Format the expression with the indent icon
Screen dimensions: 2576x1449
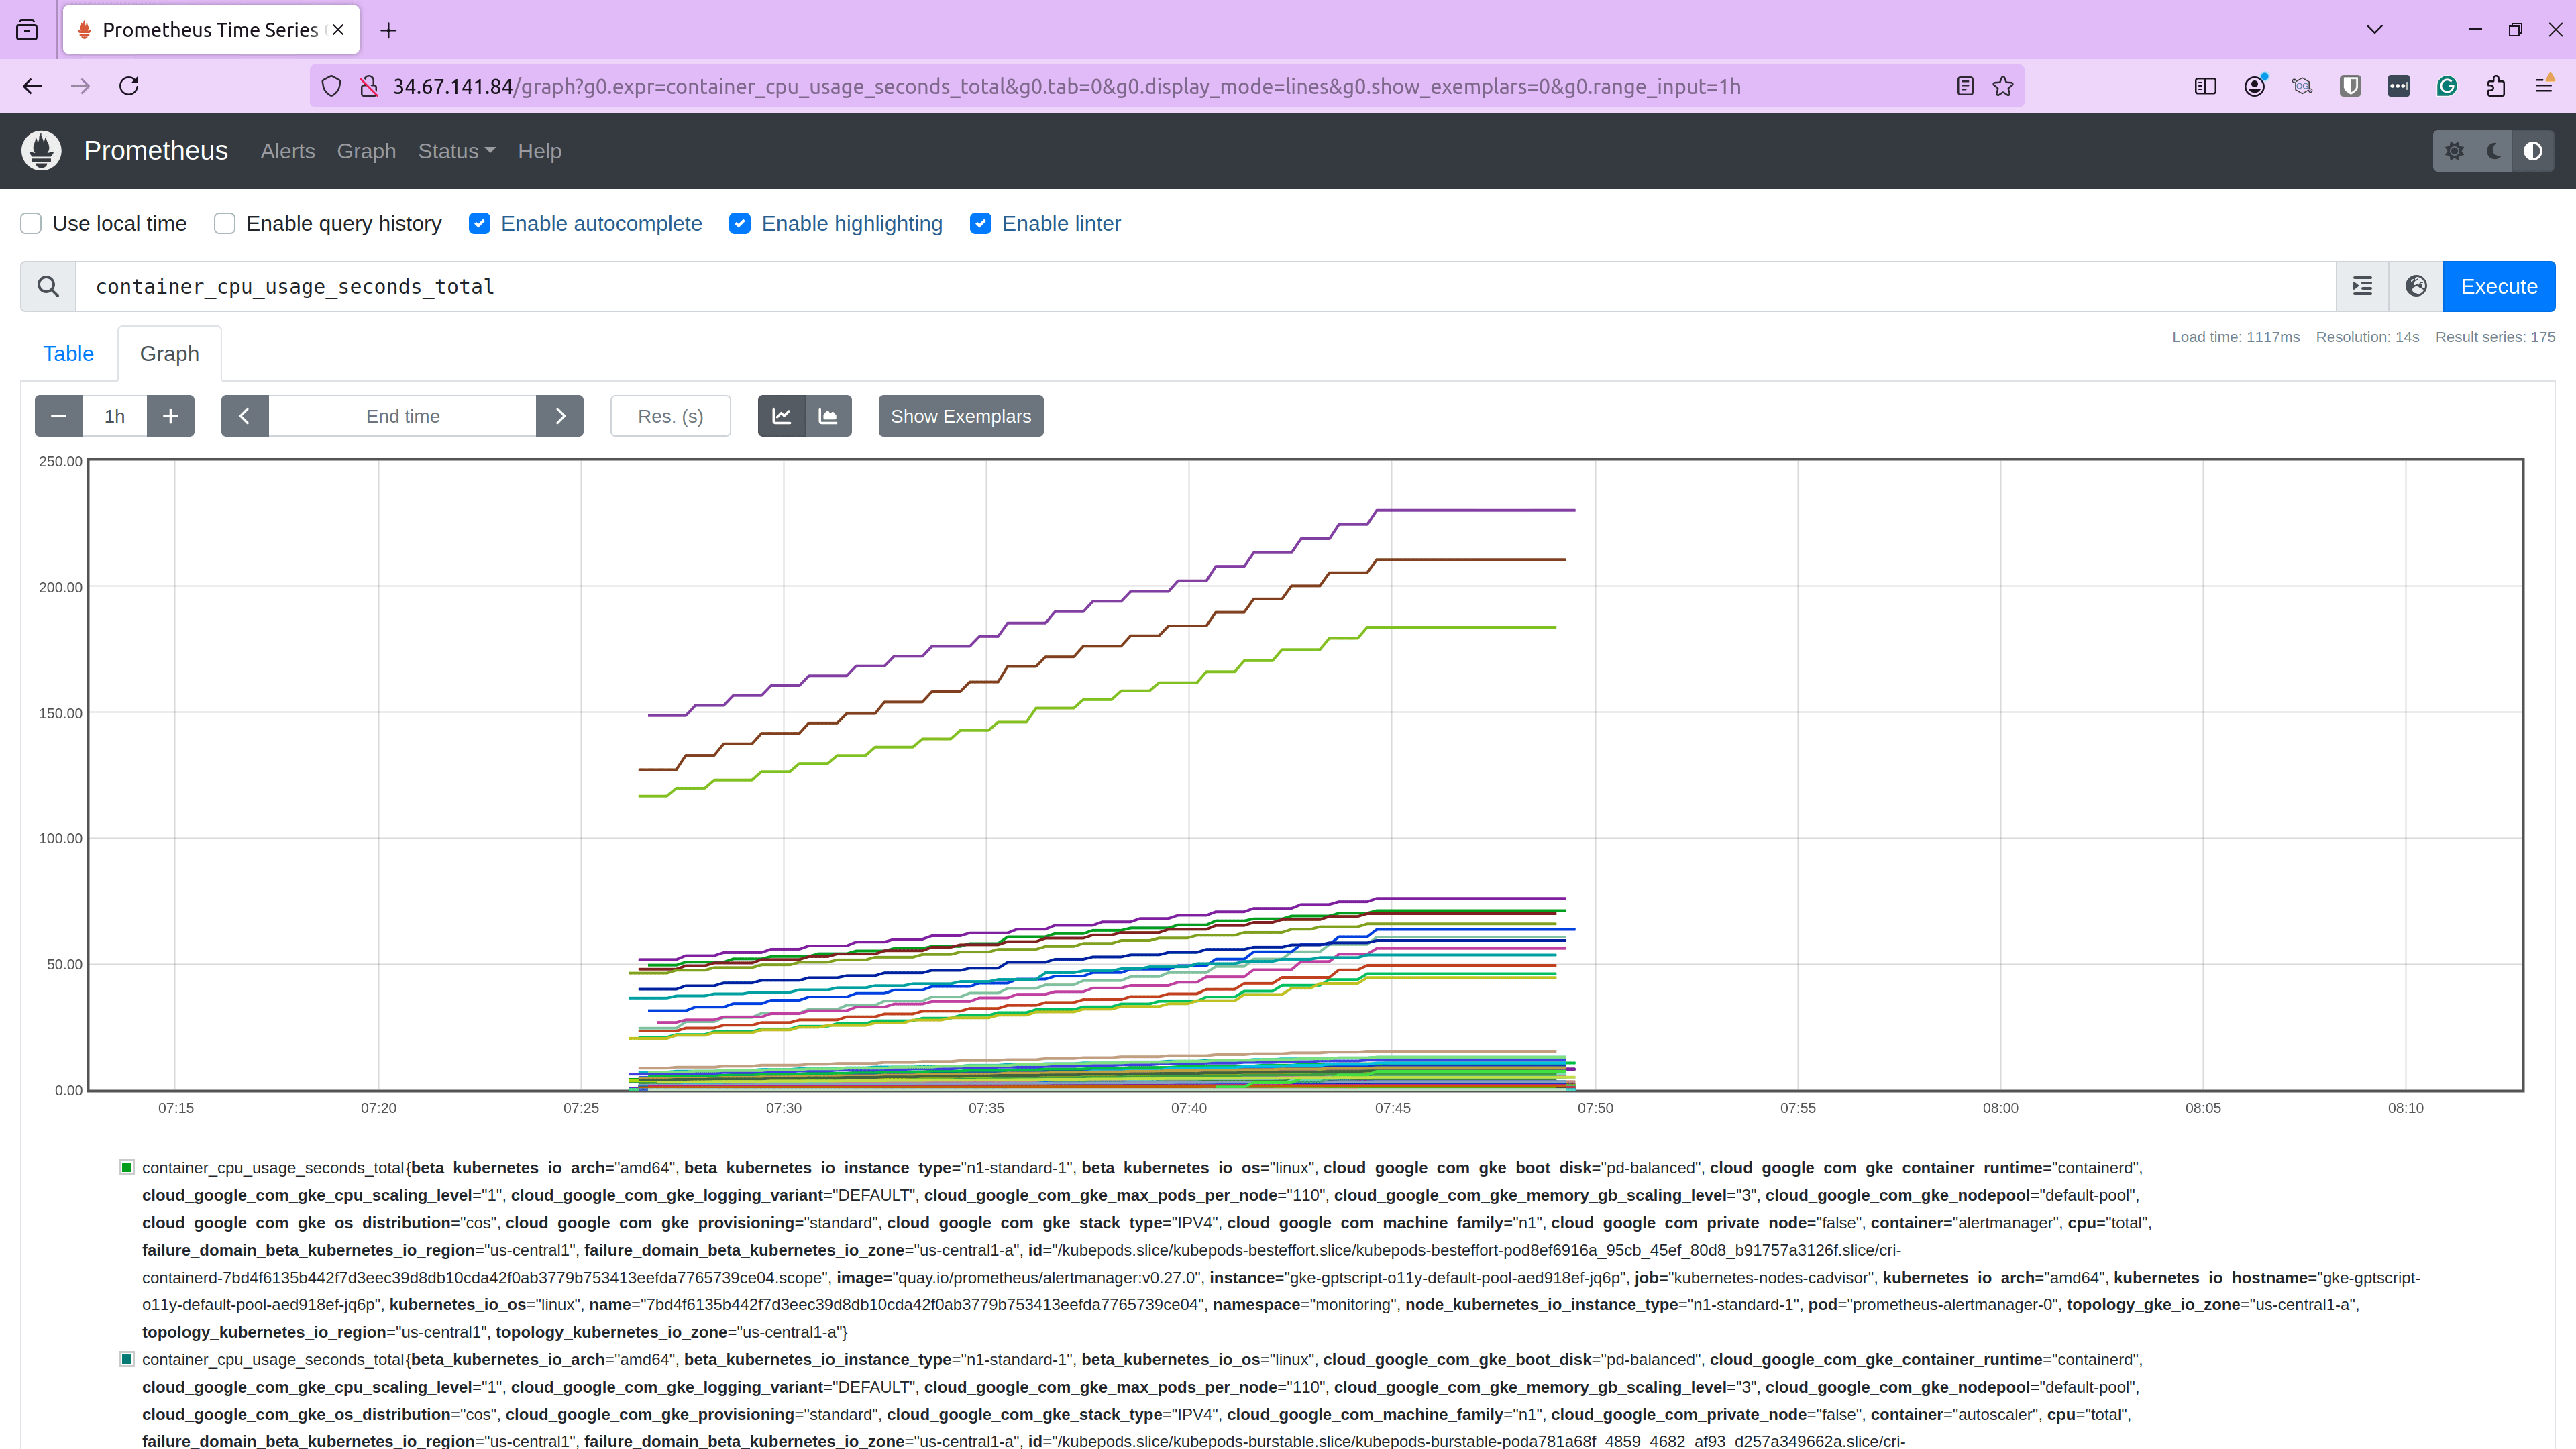[x=2363, y=287]
